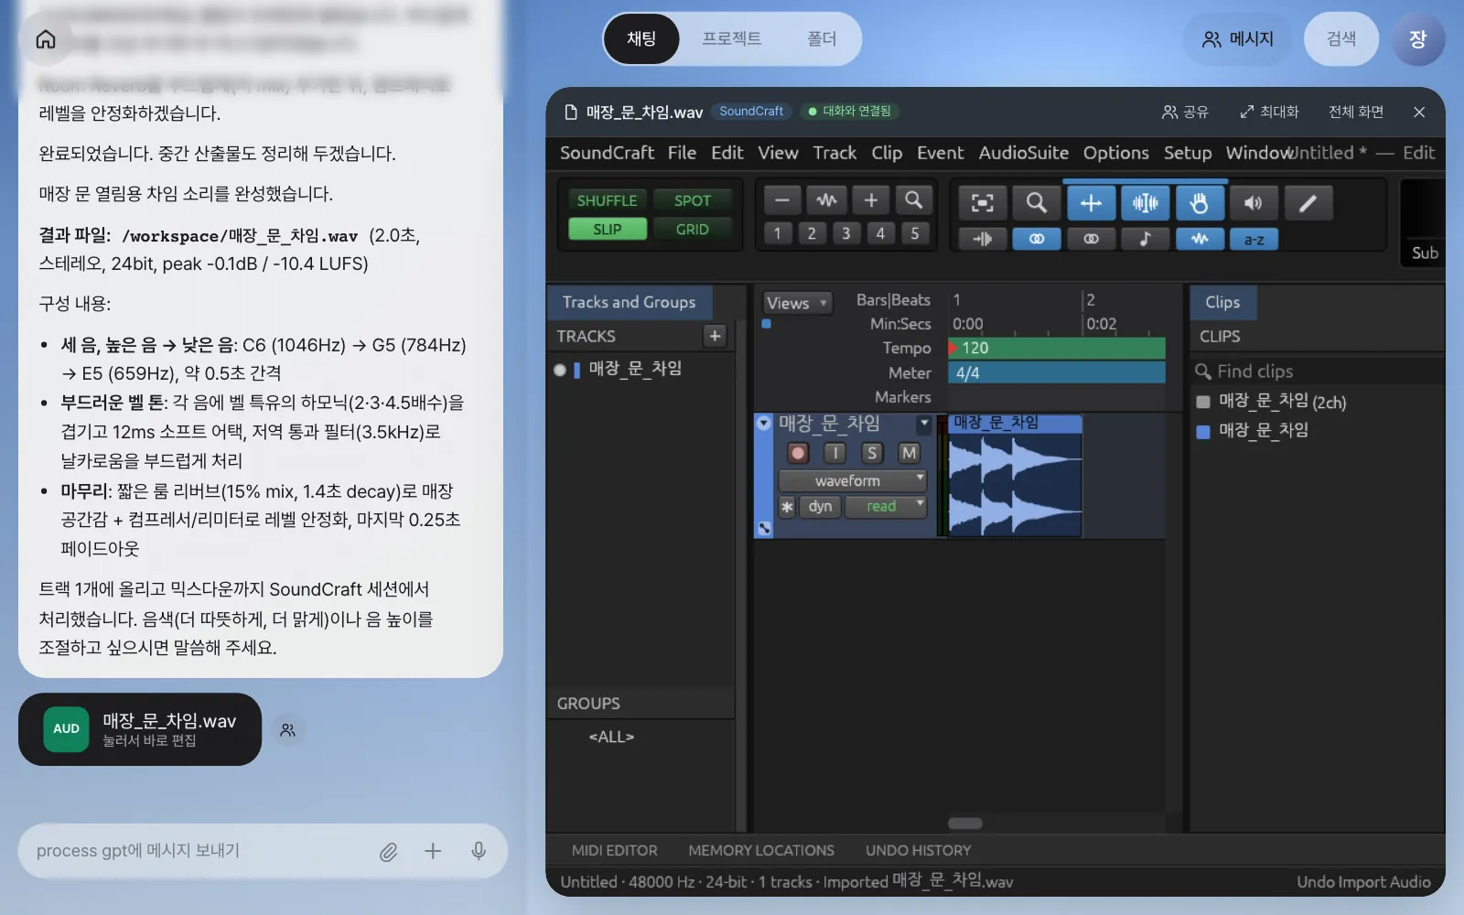Screen dimensions: 1464x915
Task: Select the Grabber hand tool
Action: (x=1199, y=203)
